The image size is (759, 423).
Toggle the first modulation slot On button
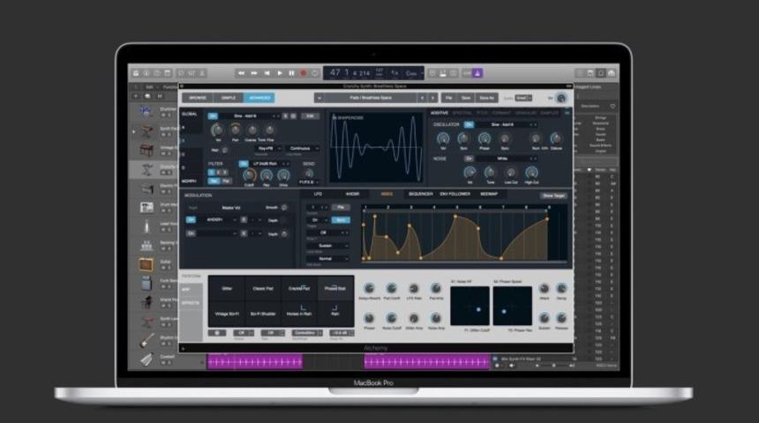click(x=191, y=220)
